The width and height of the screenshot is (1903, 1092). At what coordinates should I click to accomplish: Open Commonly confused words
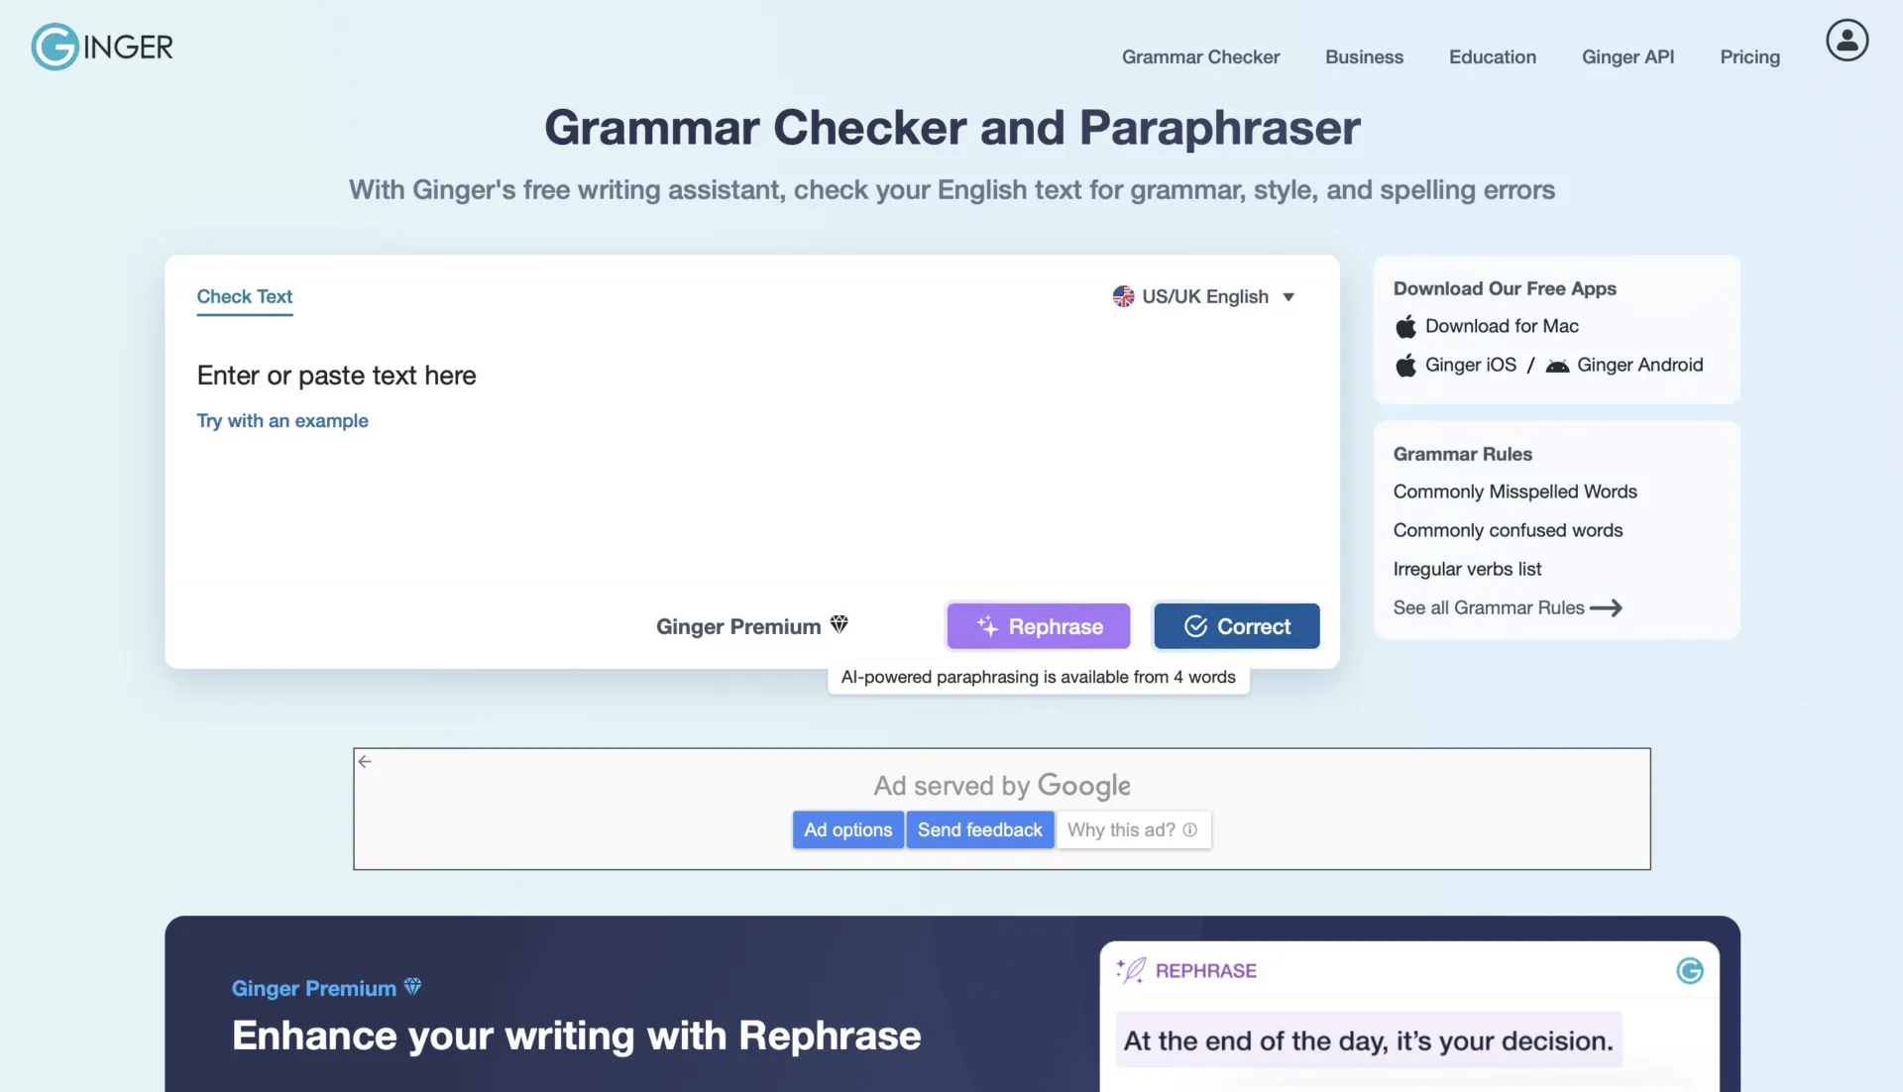(x=1508, y=530)
